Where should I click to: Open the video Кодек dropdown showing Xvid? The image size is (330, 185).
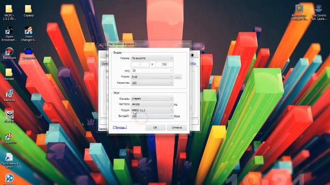coord(152,77)
